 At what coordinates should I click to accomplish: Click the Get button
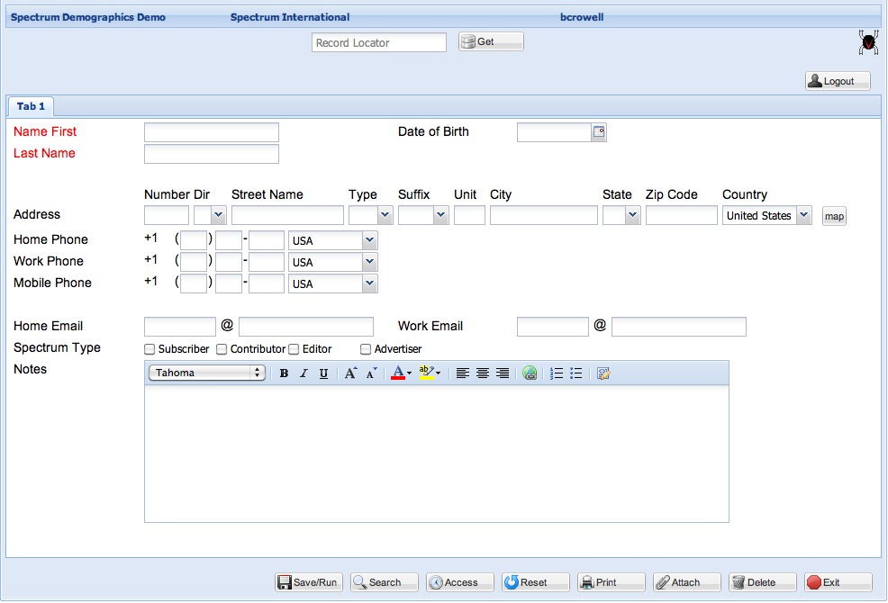tap(491, 41)
